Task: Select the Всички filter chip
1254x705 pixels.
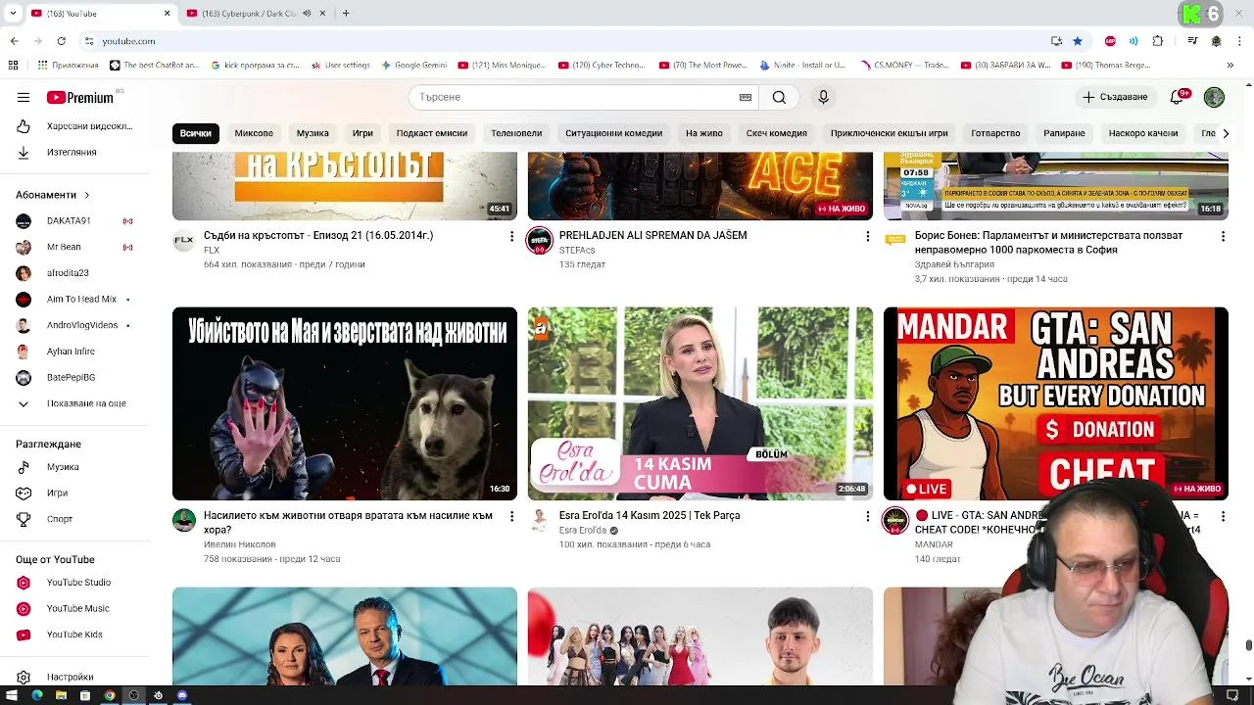Action: coord(195,133)
